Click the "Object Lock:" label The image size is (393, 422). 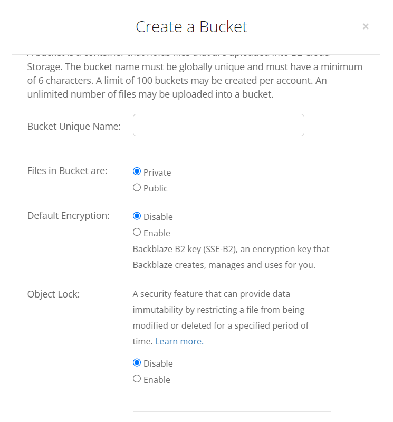pos(53,294)
